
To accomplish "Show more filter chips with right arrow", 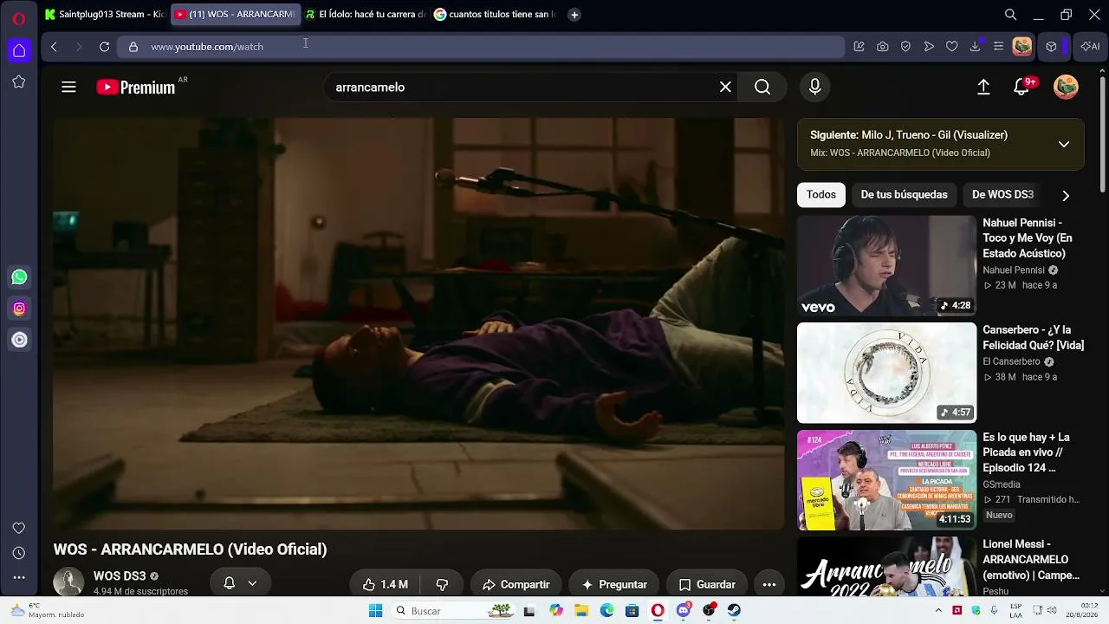I will click(x=1066, y=195).
